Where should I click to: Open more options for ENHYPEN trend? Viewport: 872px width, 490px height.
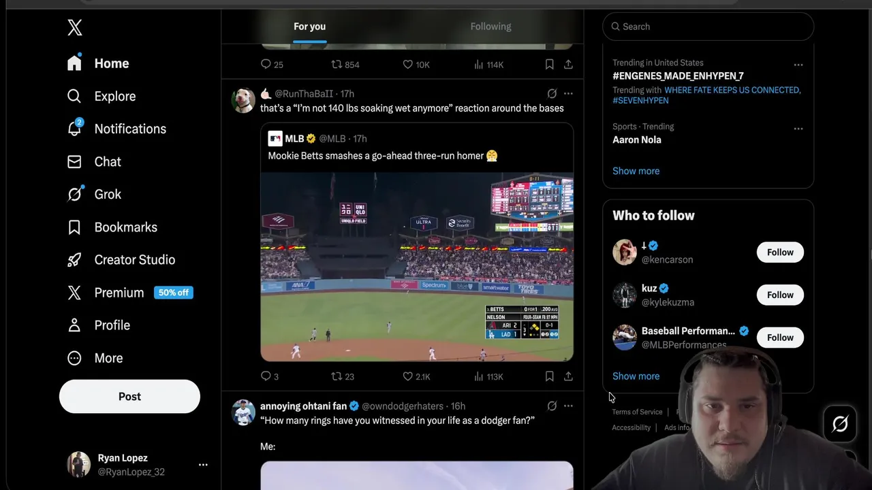[x=798, y=65]
